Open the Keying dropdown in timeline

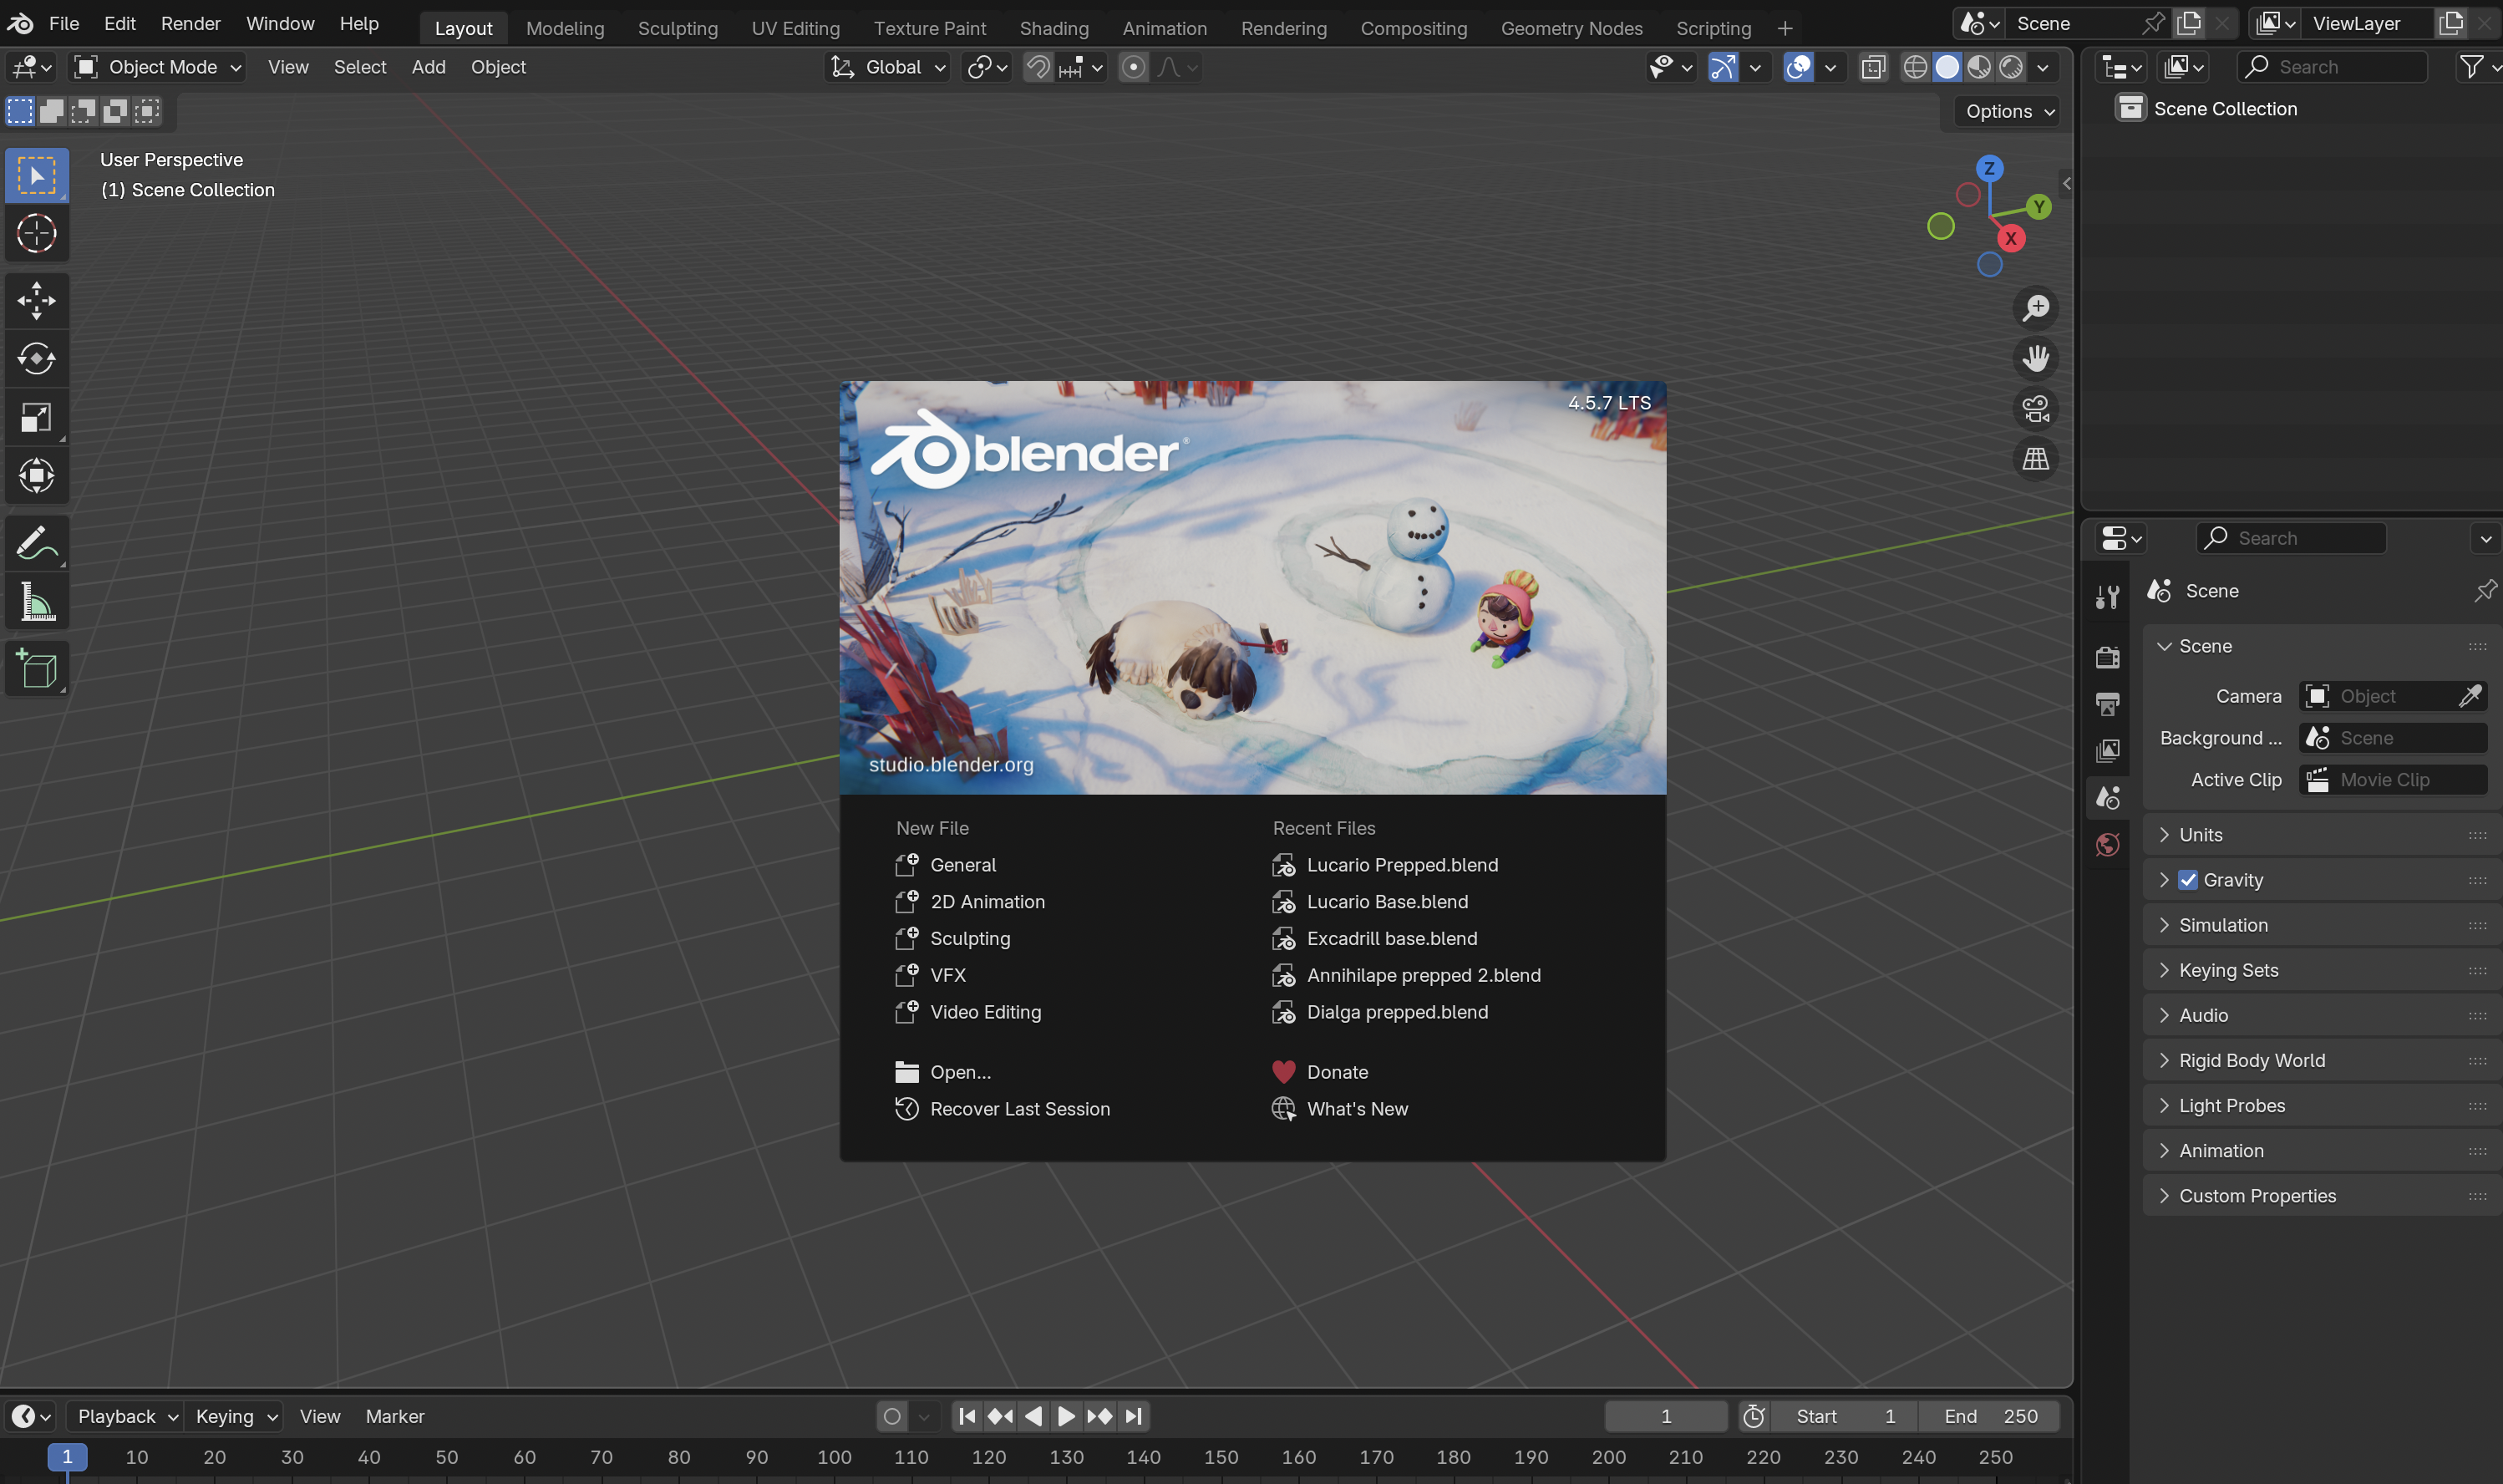[x=234, y=1416]
